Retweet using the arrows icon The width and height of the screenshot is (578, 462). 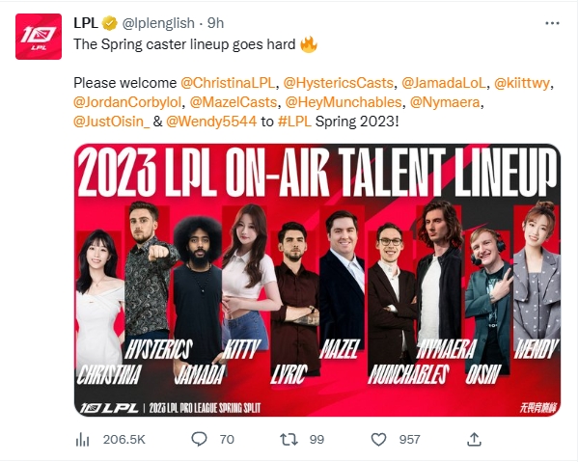pos(289,439)
